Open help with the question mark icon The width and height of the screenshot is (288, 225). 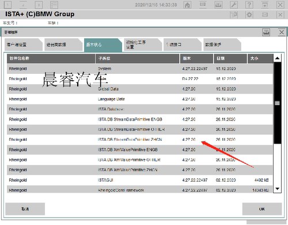pyautogui.click(x=249, y=5)
